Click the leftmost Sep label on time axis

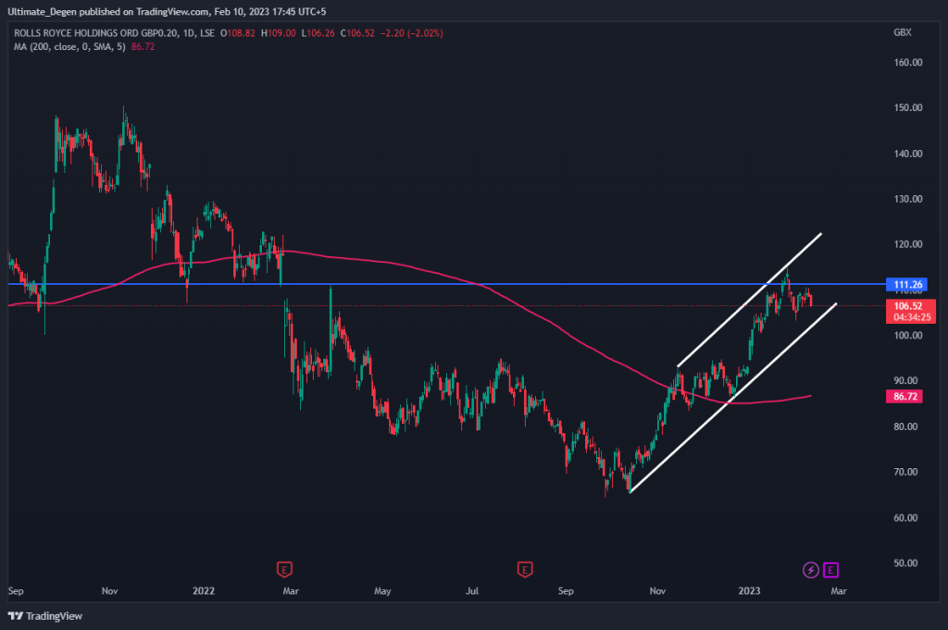tap(16, 591)
